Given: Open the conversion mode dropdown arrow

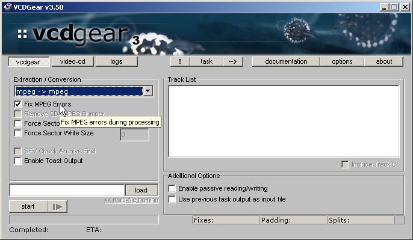Looking at the screenshot, I should click(148, 91).
